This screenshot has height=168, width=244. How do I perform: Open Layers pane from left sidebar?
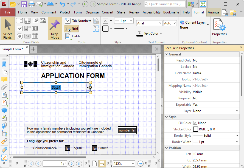click(4, 110)
